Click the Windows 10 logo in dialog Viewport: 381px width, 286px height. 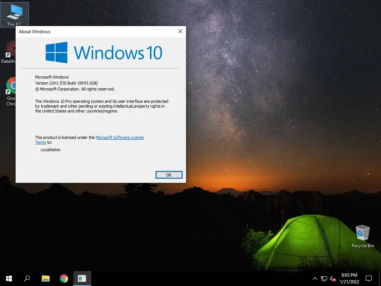tap(104, 53)
